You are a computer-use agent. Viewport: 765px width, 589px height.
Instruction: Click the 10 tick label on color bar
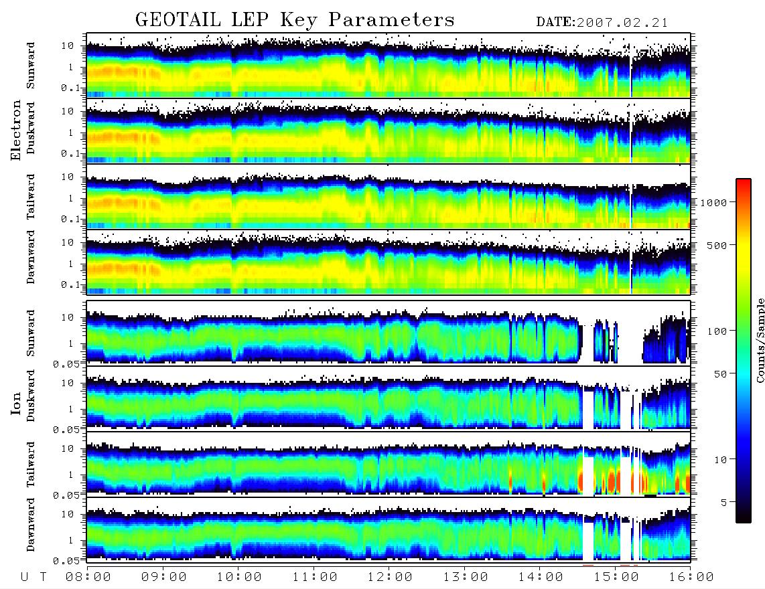coord(720,459)
